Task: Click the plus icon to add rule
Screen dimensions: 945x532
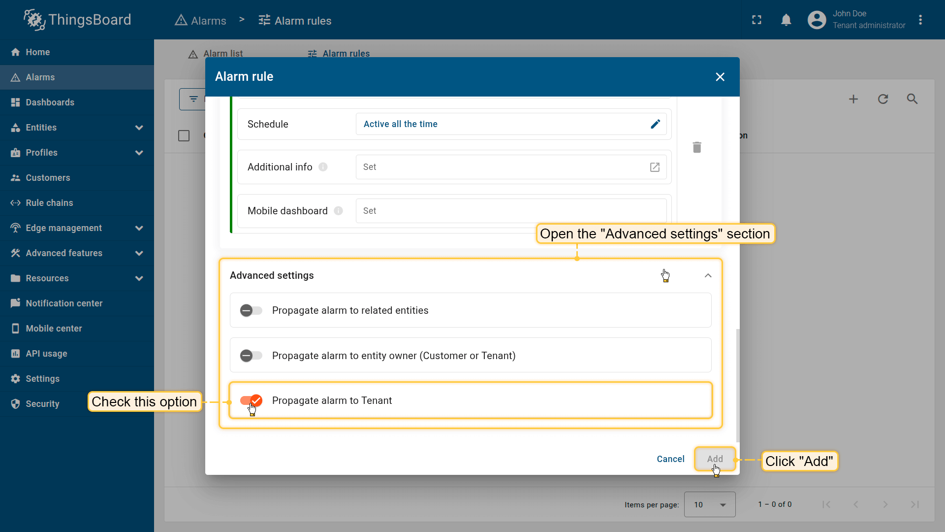Action: pos(853,99)
